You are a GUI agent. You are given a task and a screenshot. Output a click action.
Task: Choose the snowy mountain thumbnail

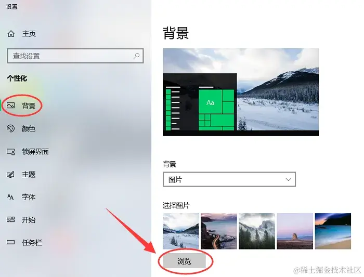[181, 231]
